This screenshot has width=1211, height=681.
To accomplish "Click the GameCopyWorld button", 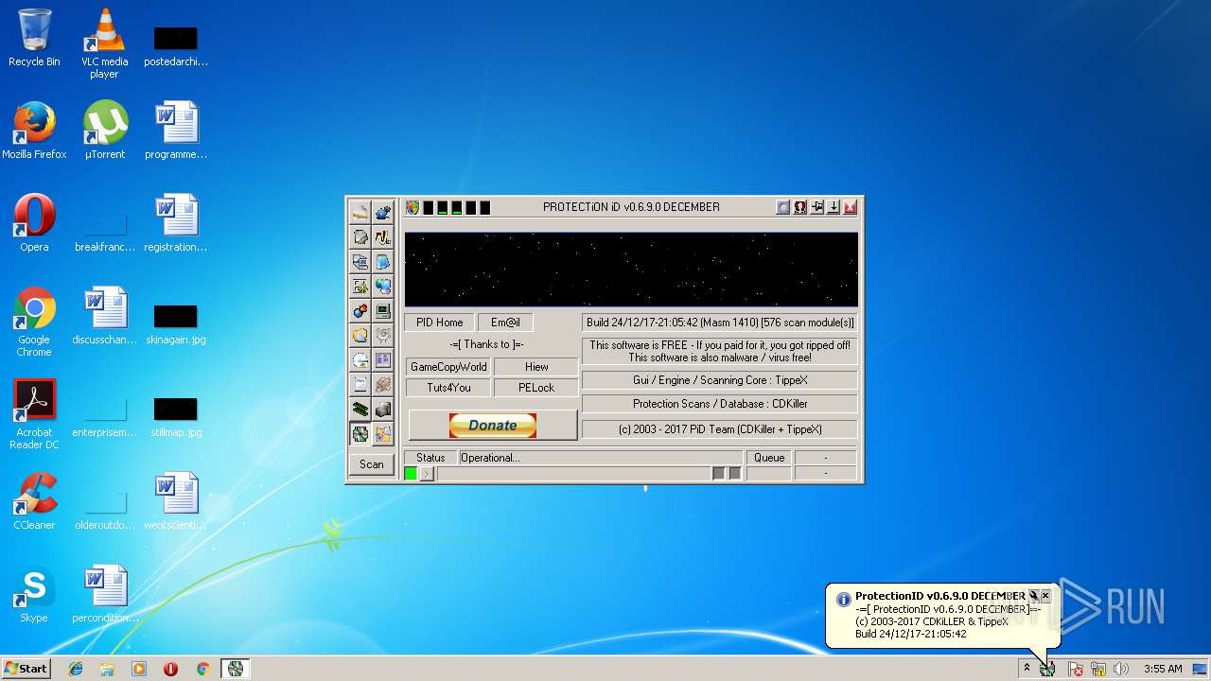I will point(448,367).
